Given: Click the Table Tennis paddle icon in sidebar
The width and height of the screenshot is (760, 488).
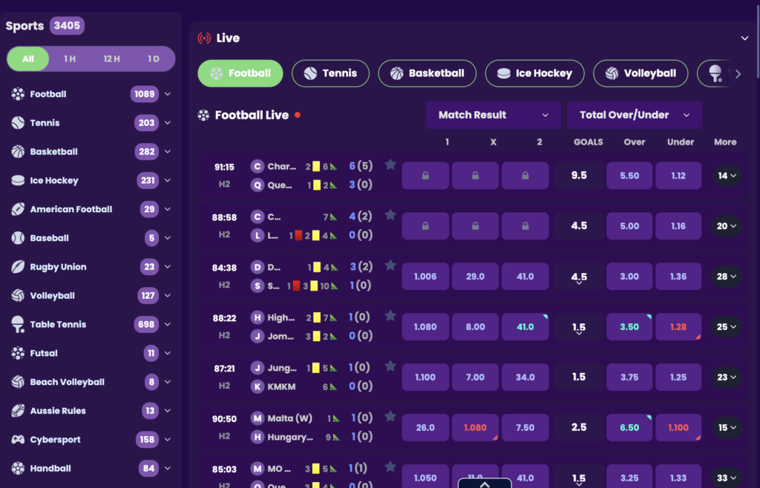Looking at the screenshot, I should coord(18,324).
